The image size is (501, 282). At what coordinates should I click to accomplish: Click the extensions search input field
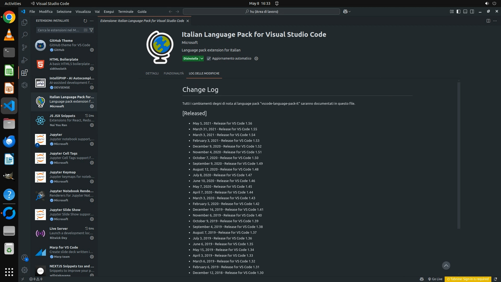tap(59, 30)
